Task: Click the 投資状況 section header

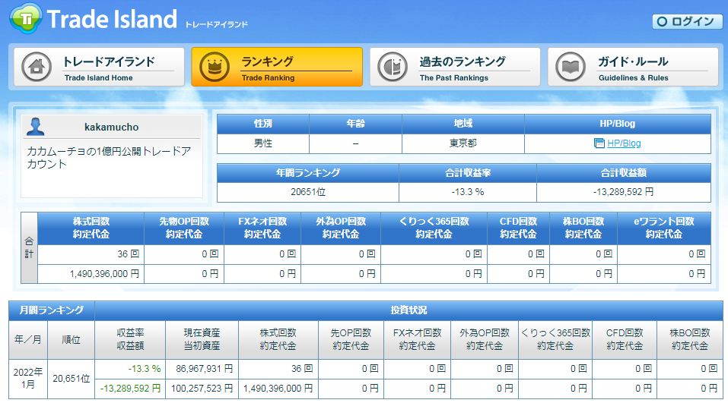Action: (x=411, y=310)
